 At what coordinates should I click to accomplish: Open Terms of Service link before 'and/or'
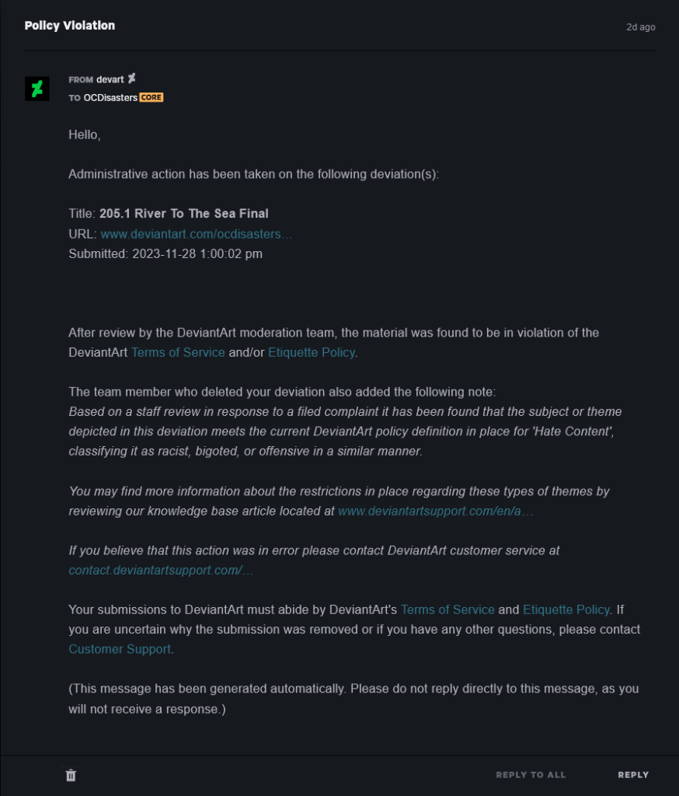click(x=178, y=352)
